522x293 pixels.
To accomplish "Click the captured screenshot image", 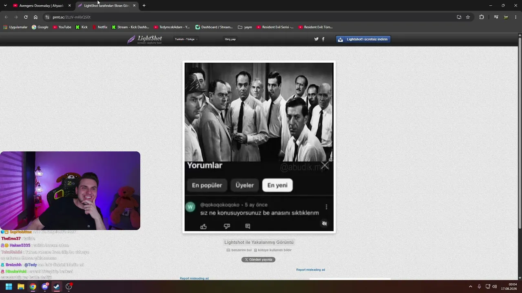I will click(259, 147).
